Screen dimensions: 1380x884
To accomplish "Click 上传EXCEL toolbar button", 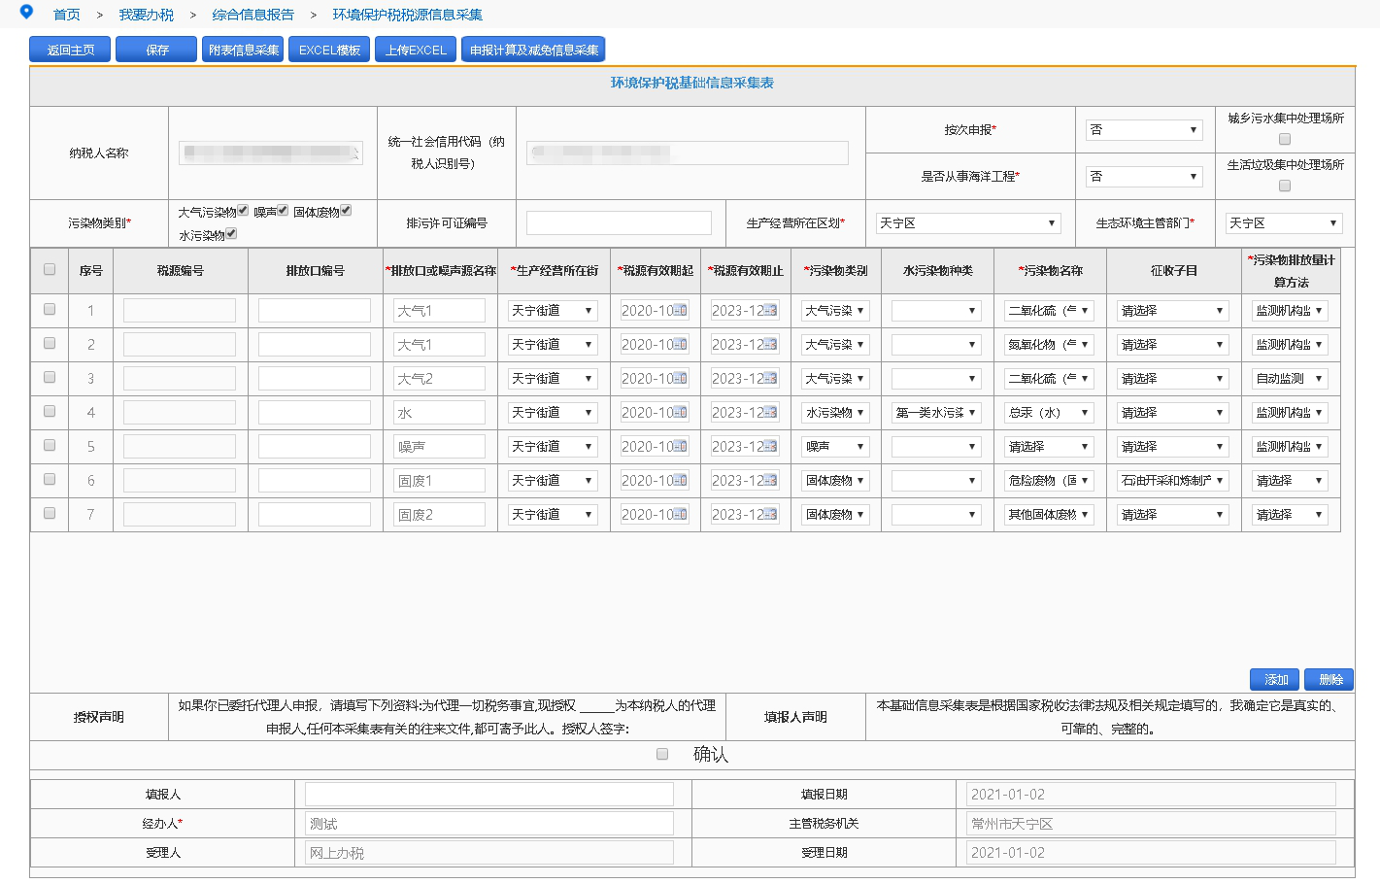I will point(415,50).
